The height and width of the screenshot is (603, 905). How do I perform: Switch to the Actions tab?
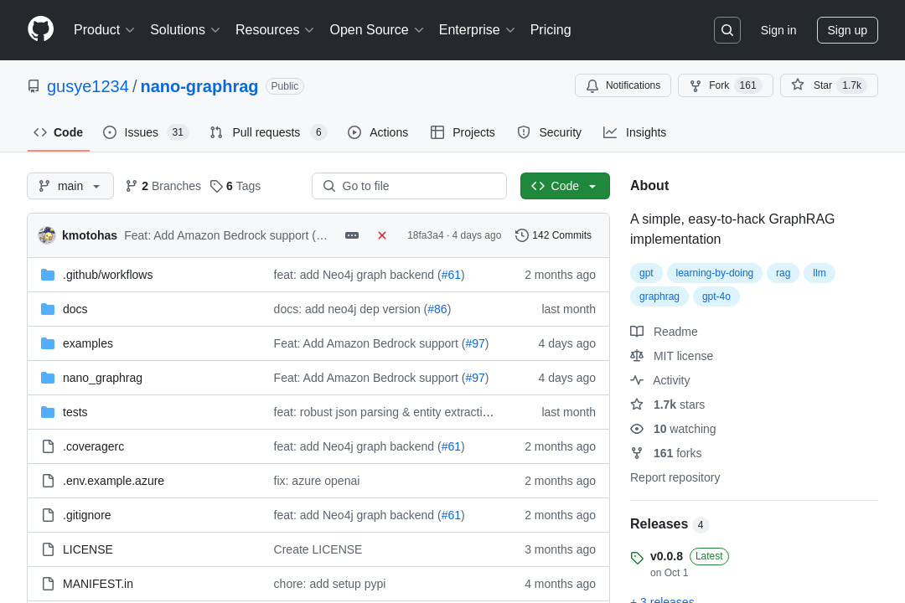click(378, 132)
